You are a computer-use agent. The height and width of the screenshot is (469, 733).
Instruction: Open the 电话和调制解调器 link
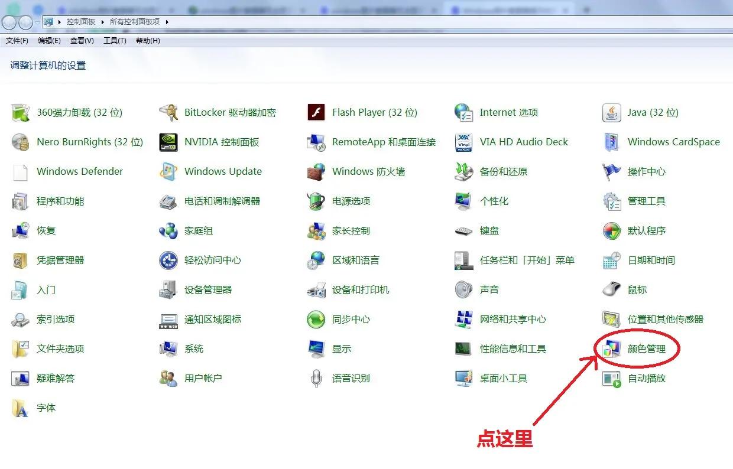point(222,201)
